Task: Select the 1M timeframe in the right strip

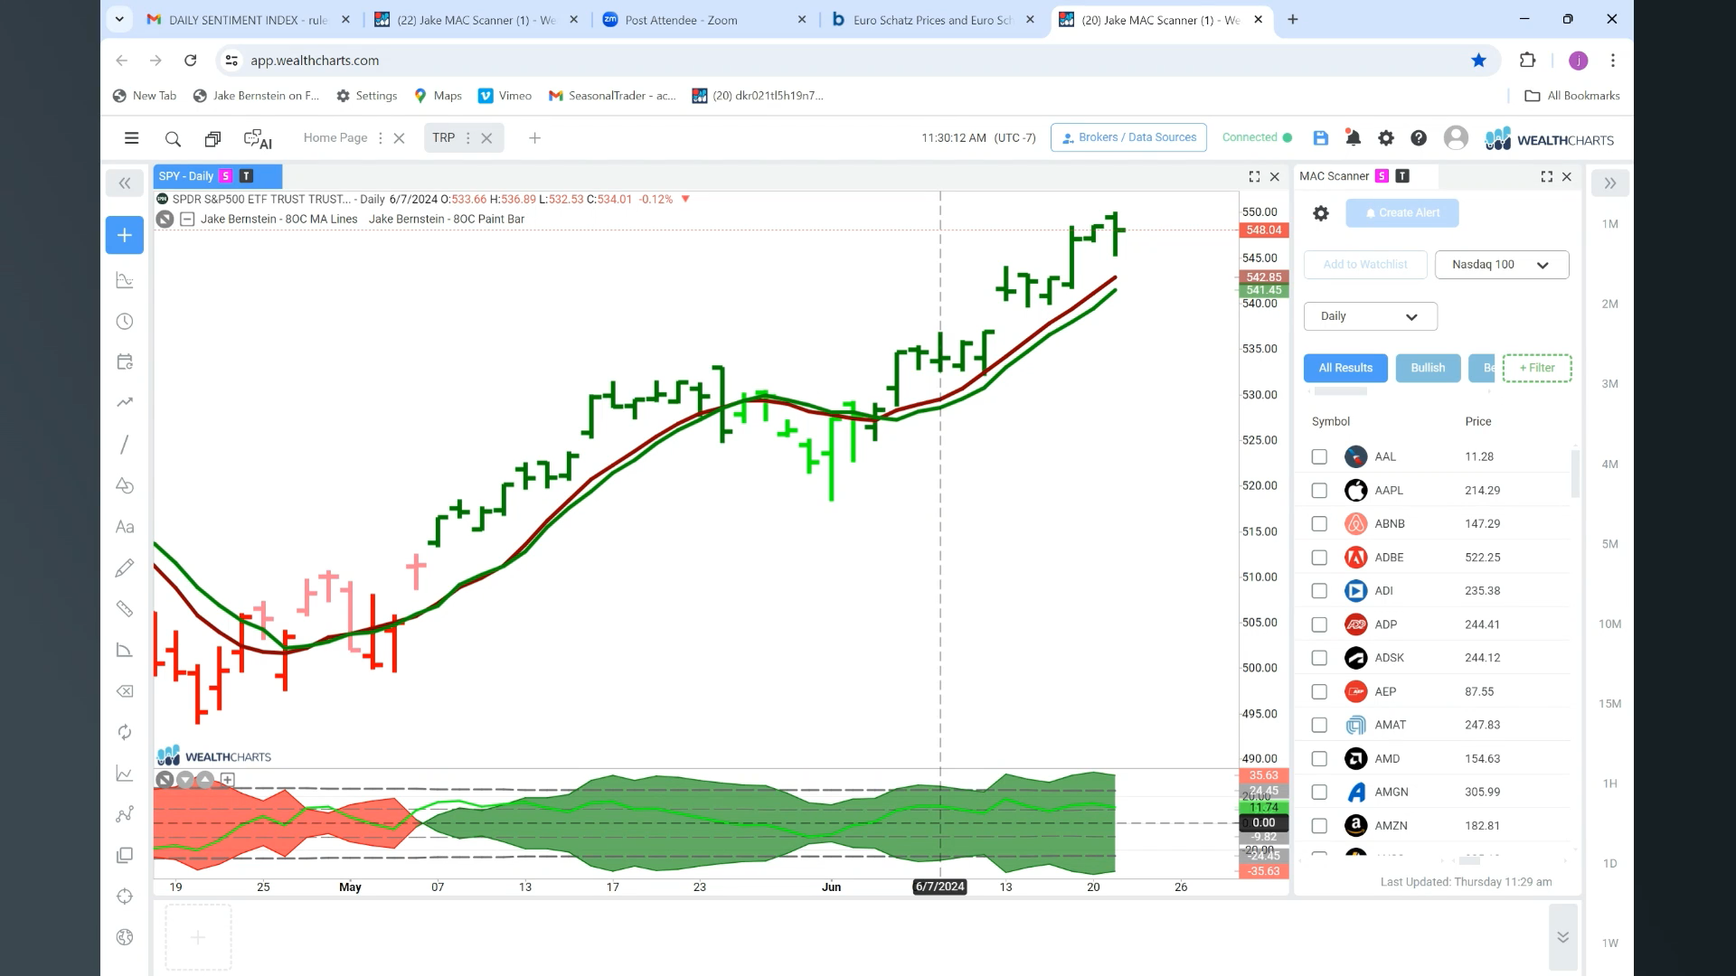Action: 1609,224
